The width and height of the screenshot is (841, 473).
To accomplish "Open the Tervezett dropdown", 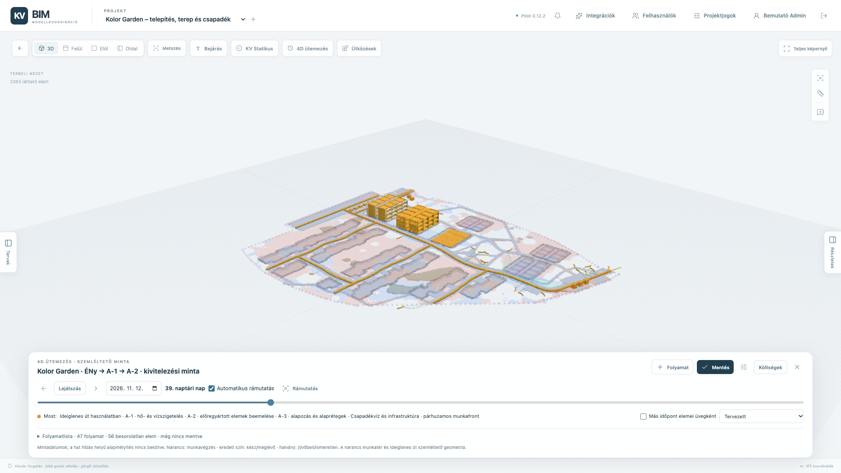I will 761,417.
